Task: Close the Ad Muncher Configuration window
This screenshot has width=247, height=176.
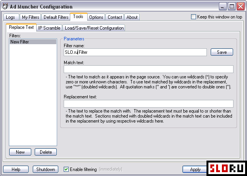Action: click(241, 7)
